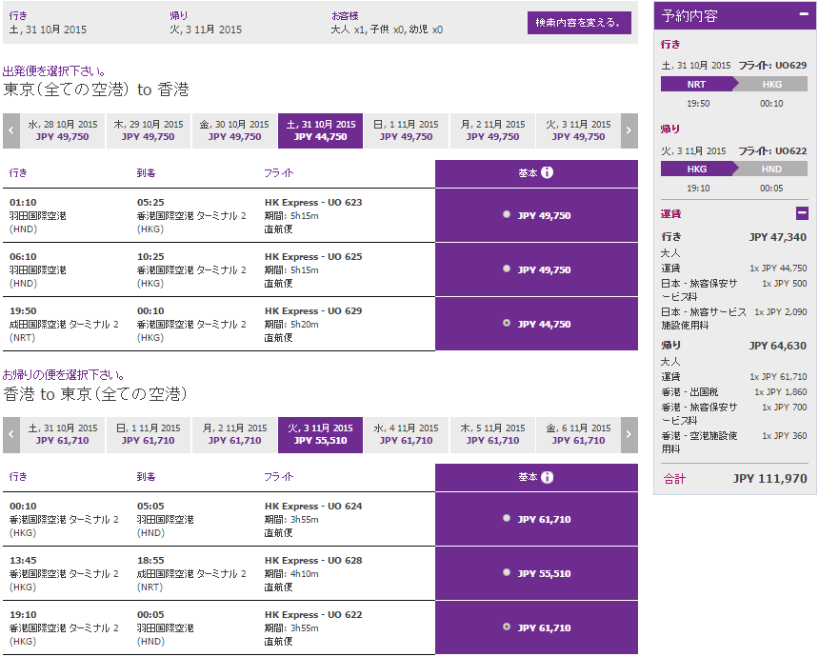Click info icon in outbound 基本 fare header

548,173
